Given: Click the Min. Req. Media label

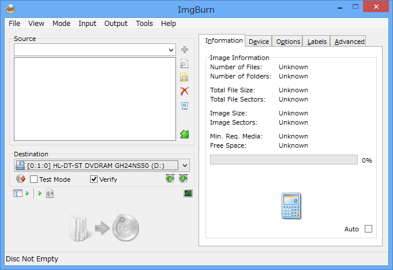Looking at the screenshot, I should point(236,136).
